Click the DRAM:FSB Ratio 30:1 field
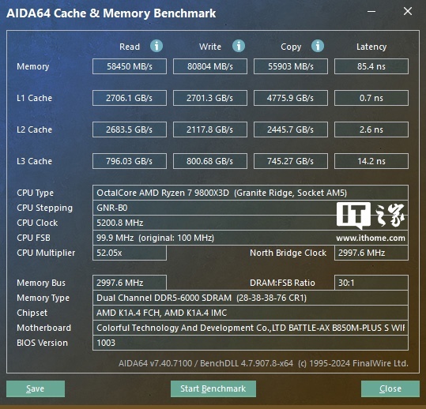This screenshot has width=426, height=409. click(x=371, y=283)
